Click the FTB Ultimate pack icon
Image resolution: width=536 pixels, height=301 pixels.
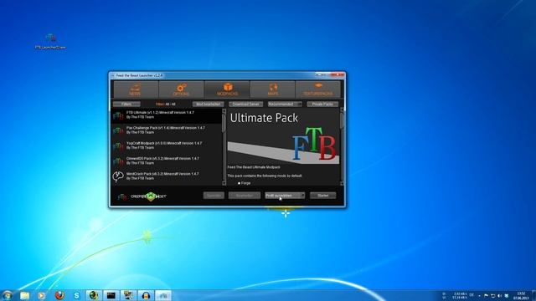(118, 116)
